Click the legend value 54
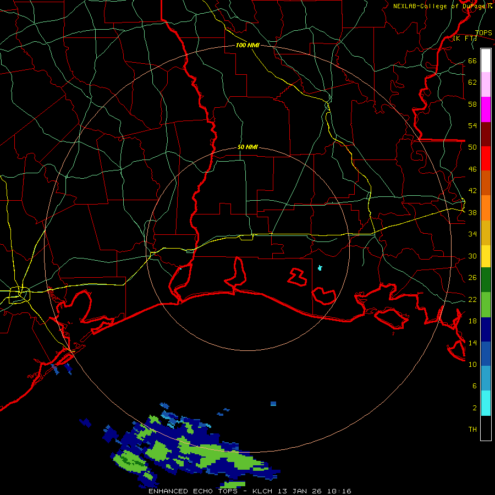Screen dimensions: 495x495 click(x=472, y=125)
